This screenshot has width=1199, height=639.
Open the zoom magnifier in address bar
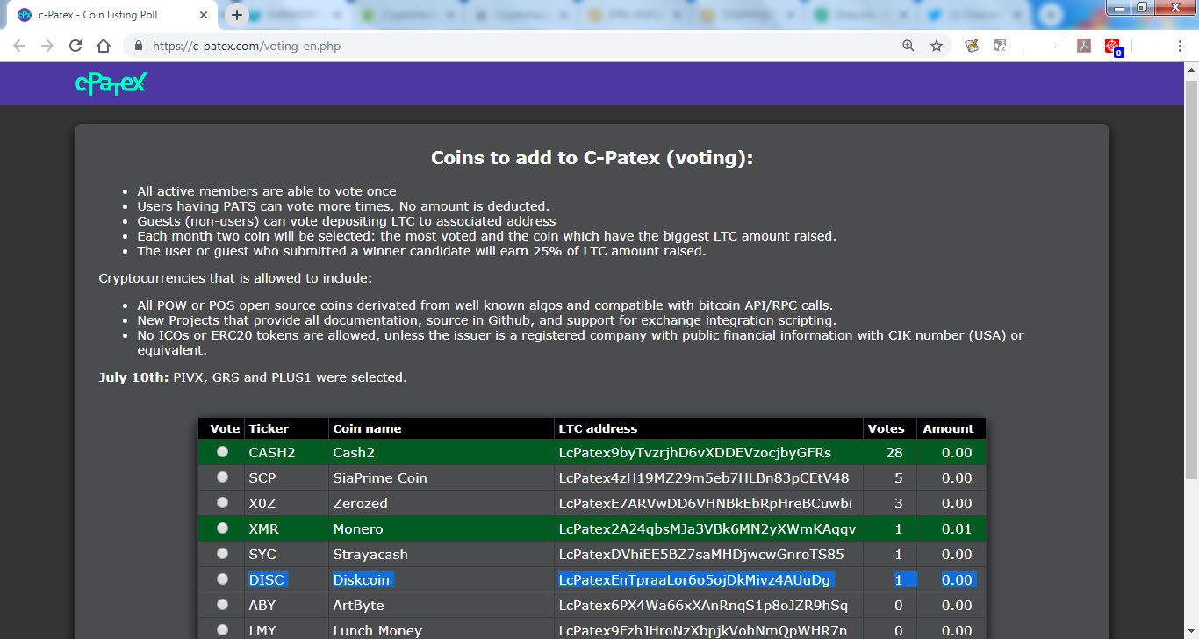coord(908,46)
